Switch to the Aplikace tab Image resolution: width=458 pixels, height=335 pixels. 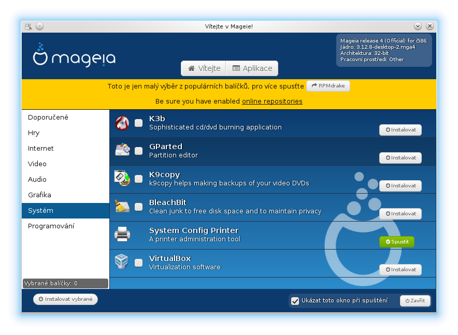(252, 68)
